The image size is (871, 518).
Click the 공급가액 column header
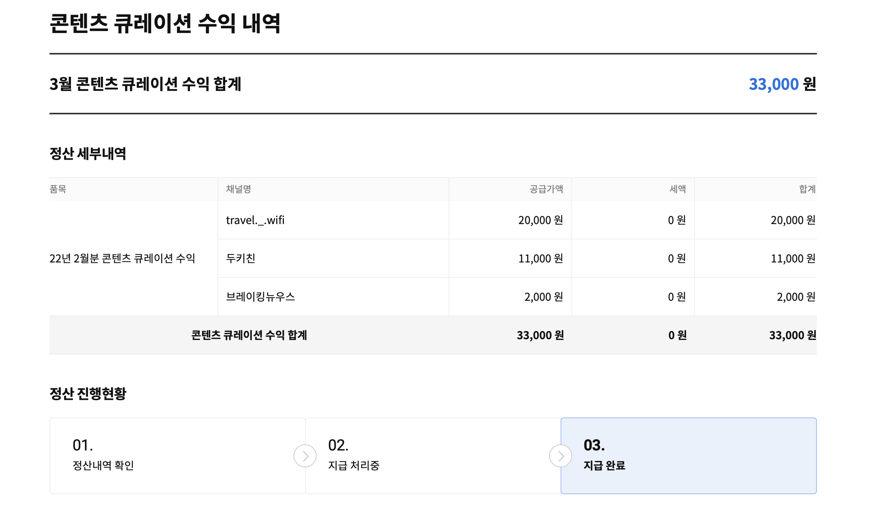click(x=546, y=189)
